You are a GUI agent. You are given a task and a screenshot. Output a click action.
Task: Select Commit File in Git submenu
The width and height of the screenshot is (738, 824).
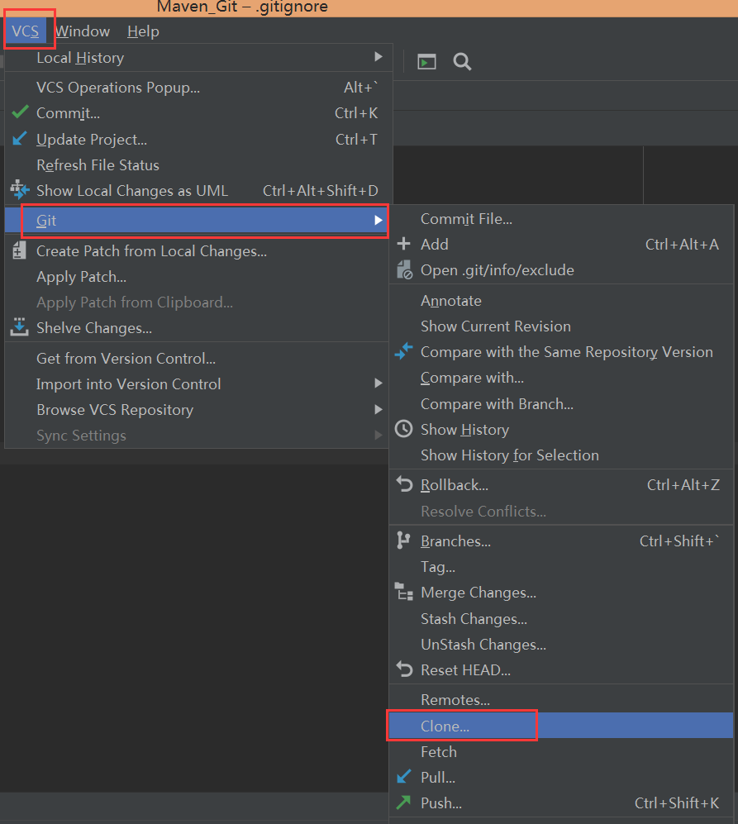tap(561, 219)
